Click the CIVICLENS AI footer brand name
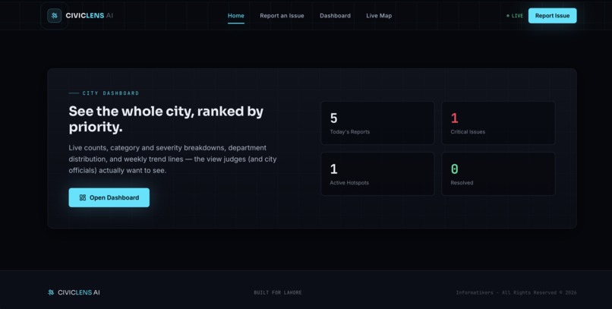612x309 pixels. point(78,292)
